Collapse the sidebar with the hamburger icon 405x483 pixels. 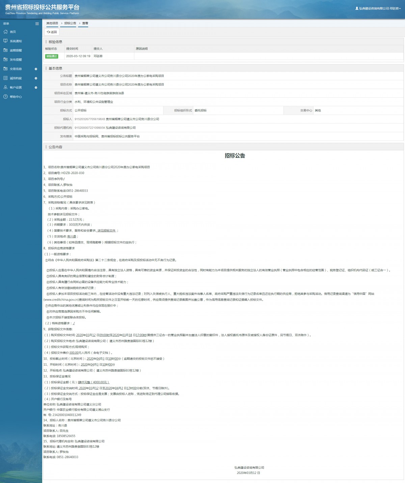coord(37,24)
